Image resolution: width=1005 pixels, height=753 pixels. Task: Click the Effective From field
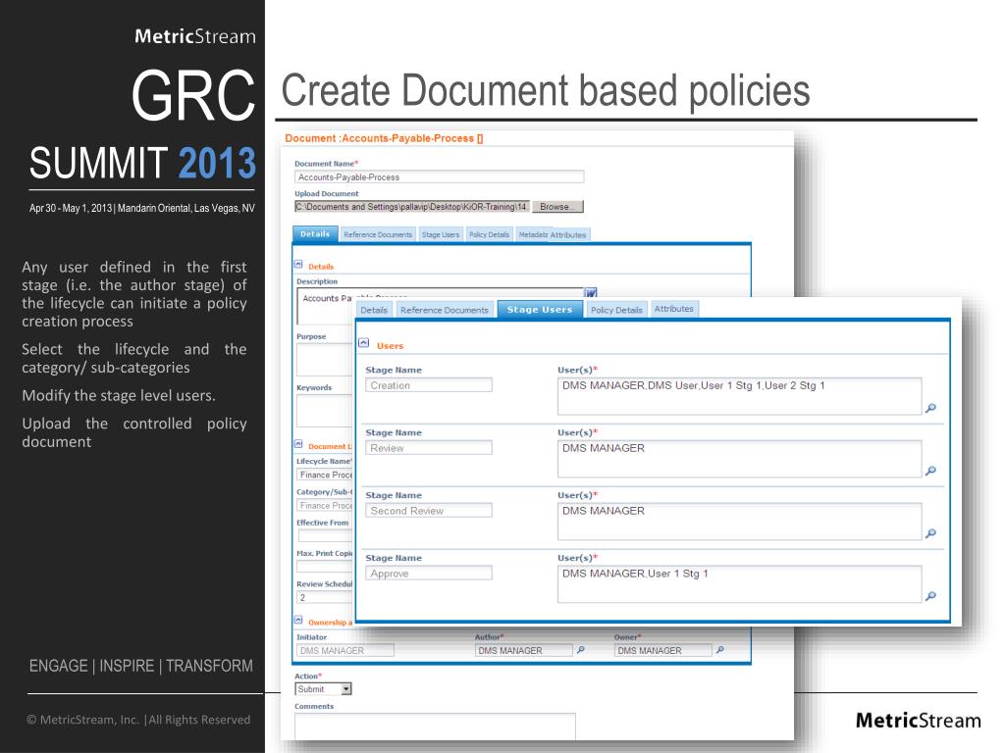pyautogui.click(x=326, y=536)
